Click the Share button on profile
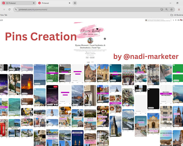 pyautogui.click(x=87, y=57)
